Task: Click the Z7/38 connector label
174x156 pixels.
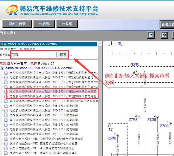Action: point(152,120)
